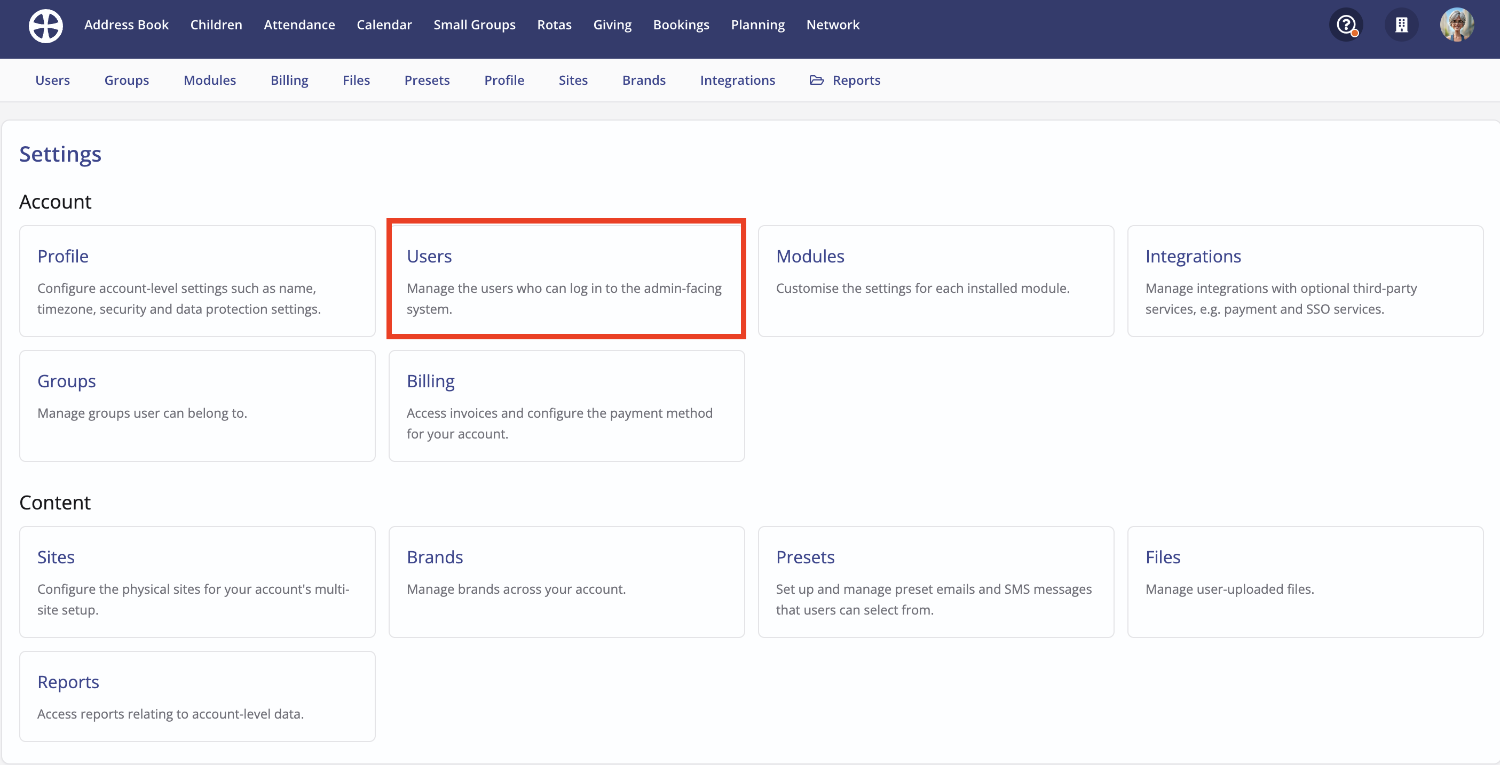
Task: Click 'Manage the users who can log in' description
Action: tap(564, 298)
